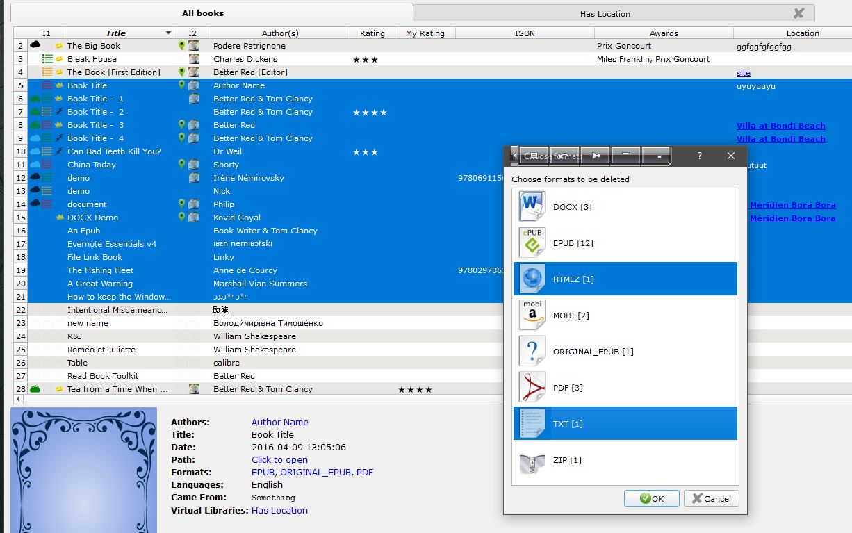This screenshot has width=852, height=533.
Task: Switch to the Has Location tab
Action: (614, 13)
